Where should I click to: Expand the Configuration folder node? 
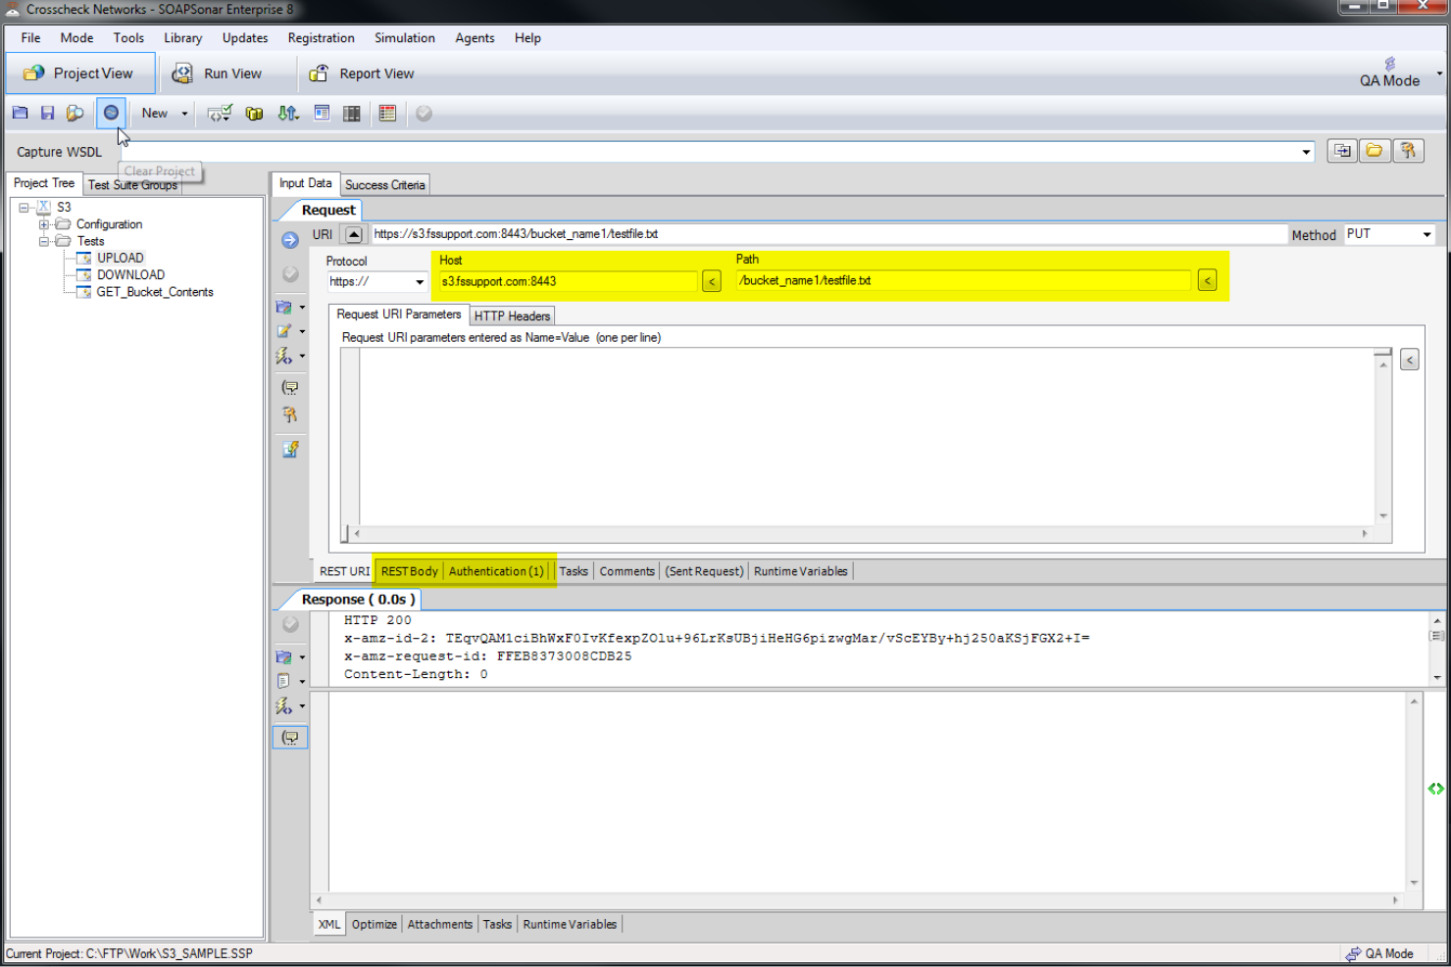point(43,224)
